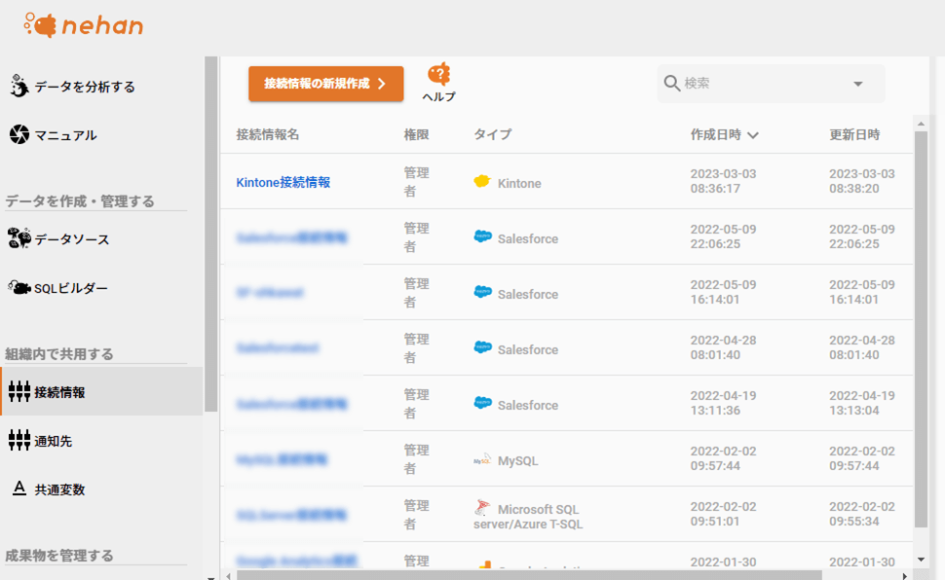Click the Microsoft SQL Server type icon
This screenshot has width=945, height=580.
pyautogui.click(x=481, y=508)
